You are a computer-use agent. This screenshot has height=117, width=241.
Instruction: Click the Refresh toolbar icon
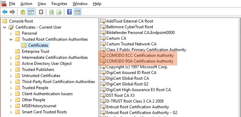[52, 12]
